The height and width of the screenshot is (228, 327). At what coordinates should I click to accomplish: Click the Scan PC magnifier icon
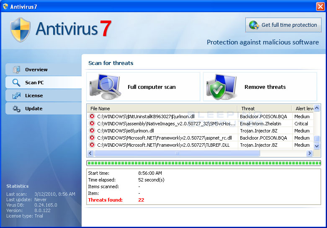click(x=16, y=83)
